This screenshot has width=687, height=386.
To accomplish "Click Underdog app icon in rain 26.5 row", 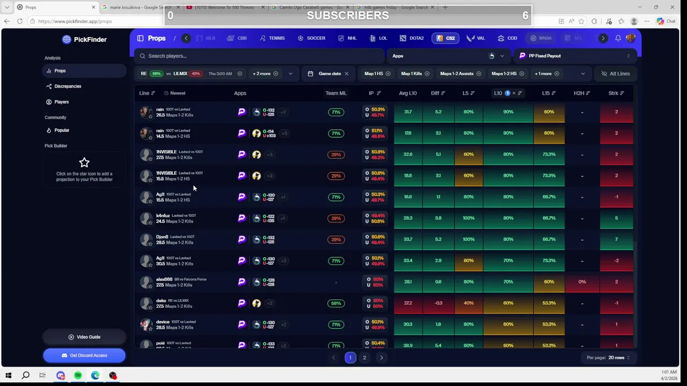I will 257,112.
